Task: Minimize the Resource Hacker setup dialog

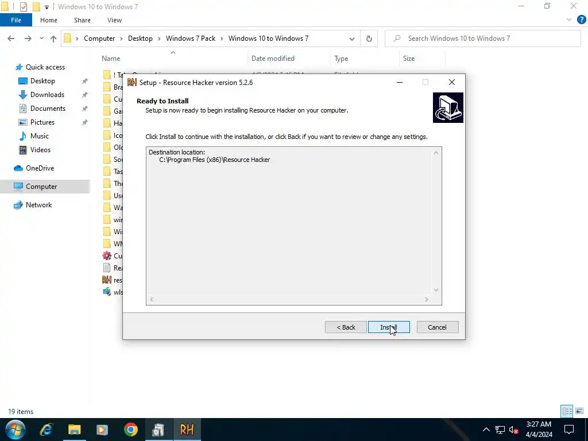Action: (x=400, y=83)
